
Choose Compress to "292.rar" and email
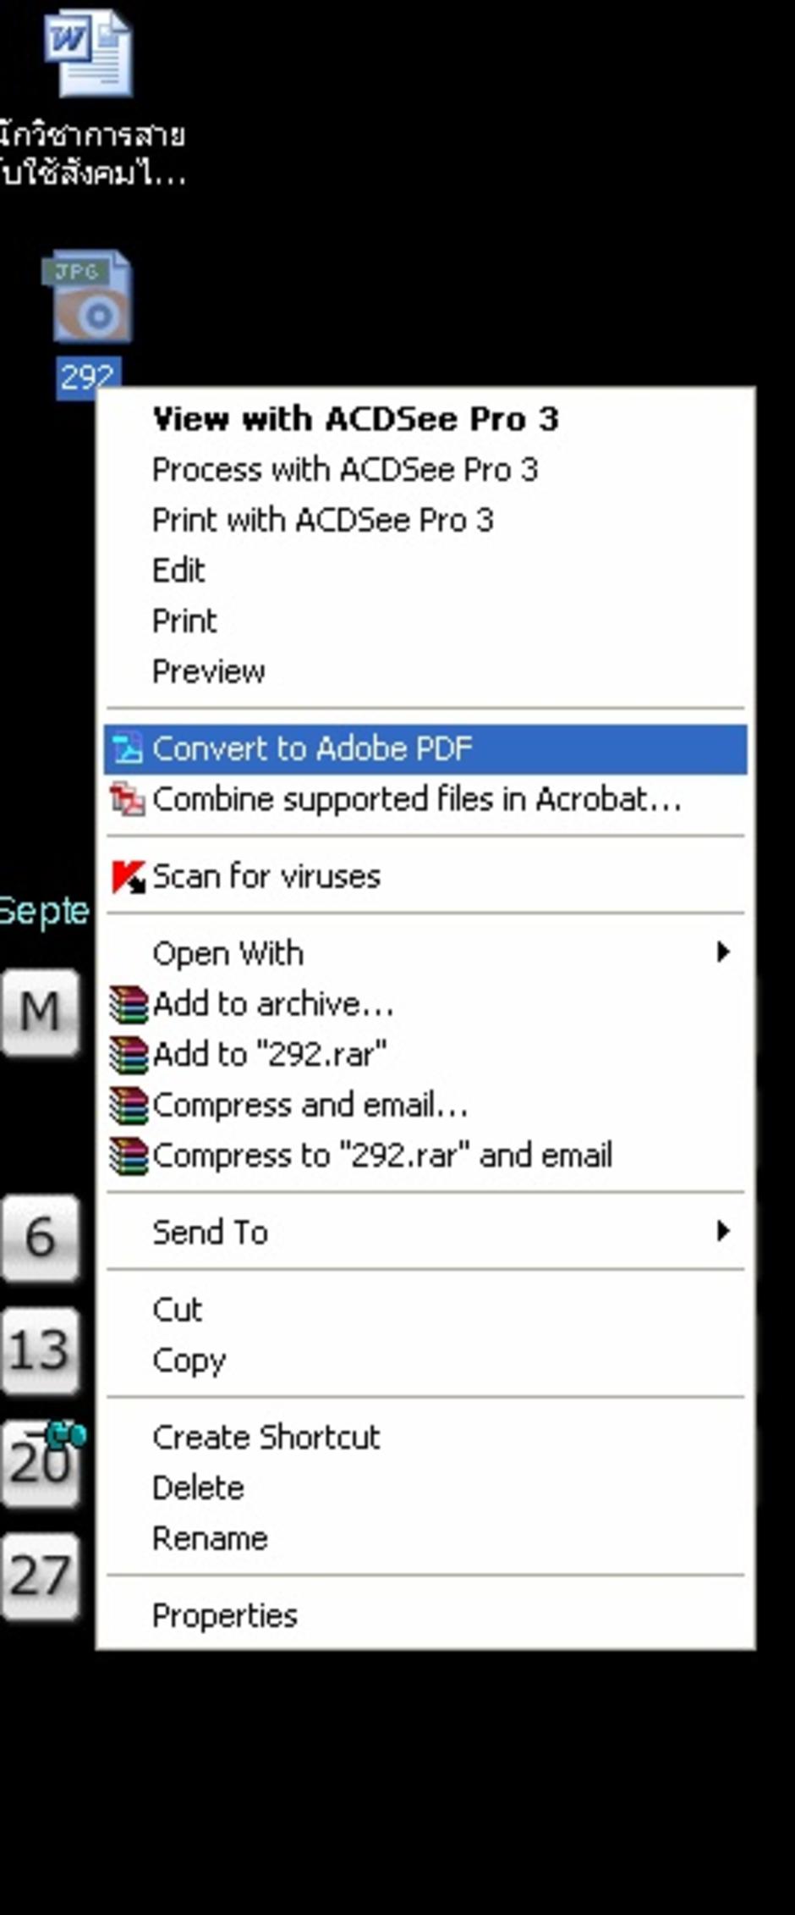tap(382, 1156)
